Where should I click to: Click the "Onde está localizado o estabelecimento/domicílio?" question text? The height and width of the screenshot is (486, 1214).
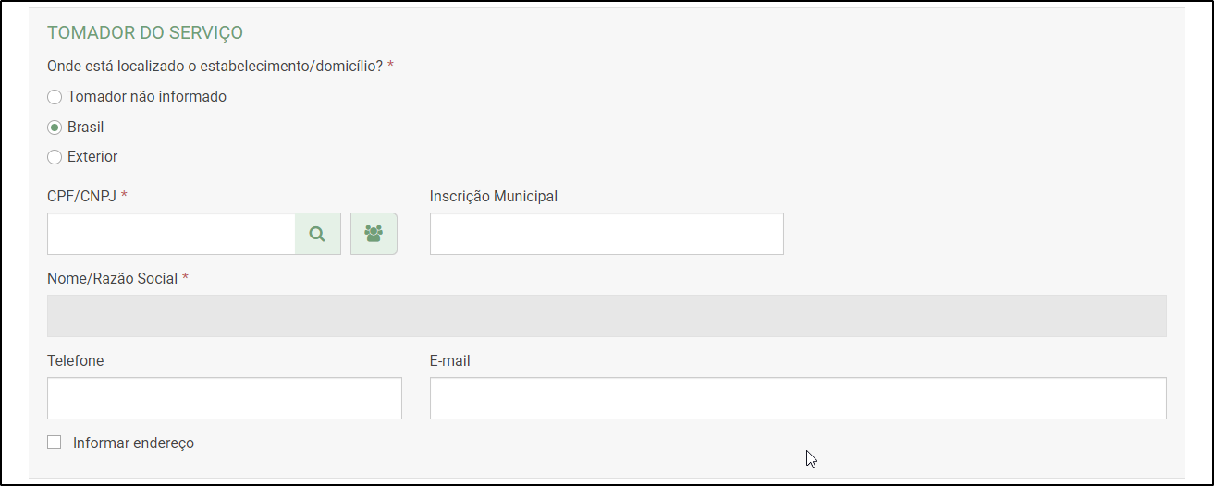point(215,66)
